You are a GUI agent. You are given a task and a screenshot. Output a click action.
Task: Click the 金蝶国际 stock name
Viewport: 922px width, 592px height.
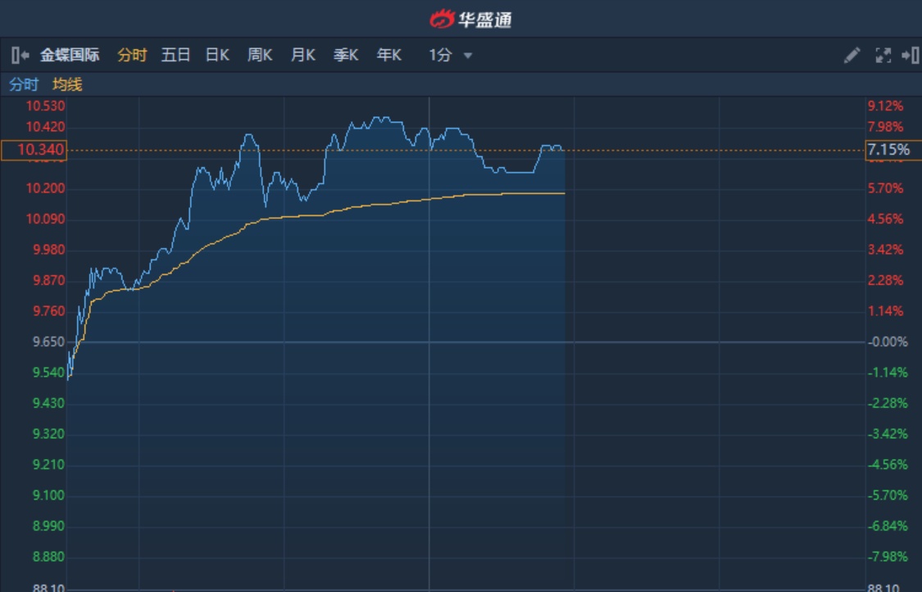70,56
